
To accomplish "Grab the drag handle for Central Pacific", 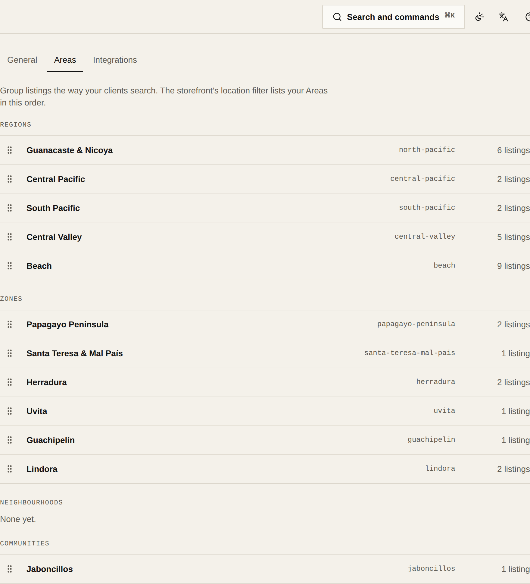I will [10, 179].
